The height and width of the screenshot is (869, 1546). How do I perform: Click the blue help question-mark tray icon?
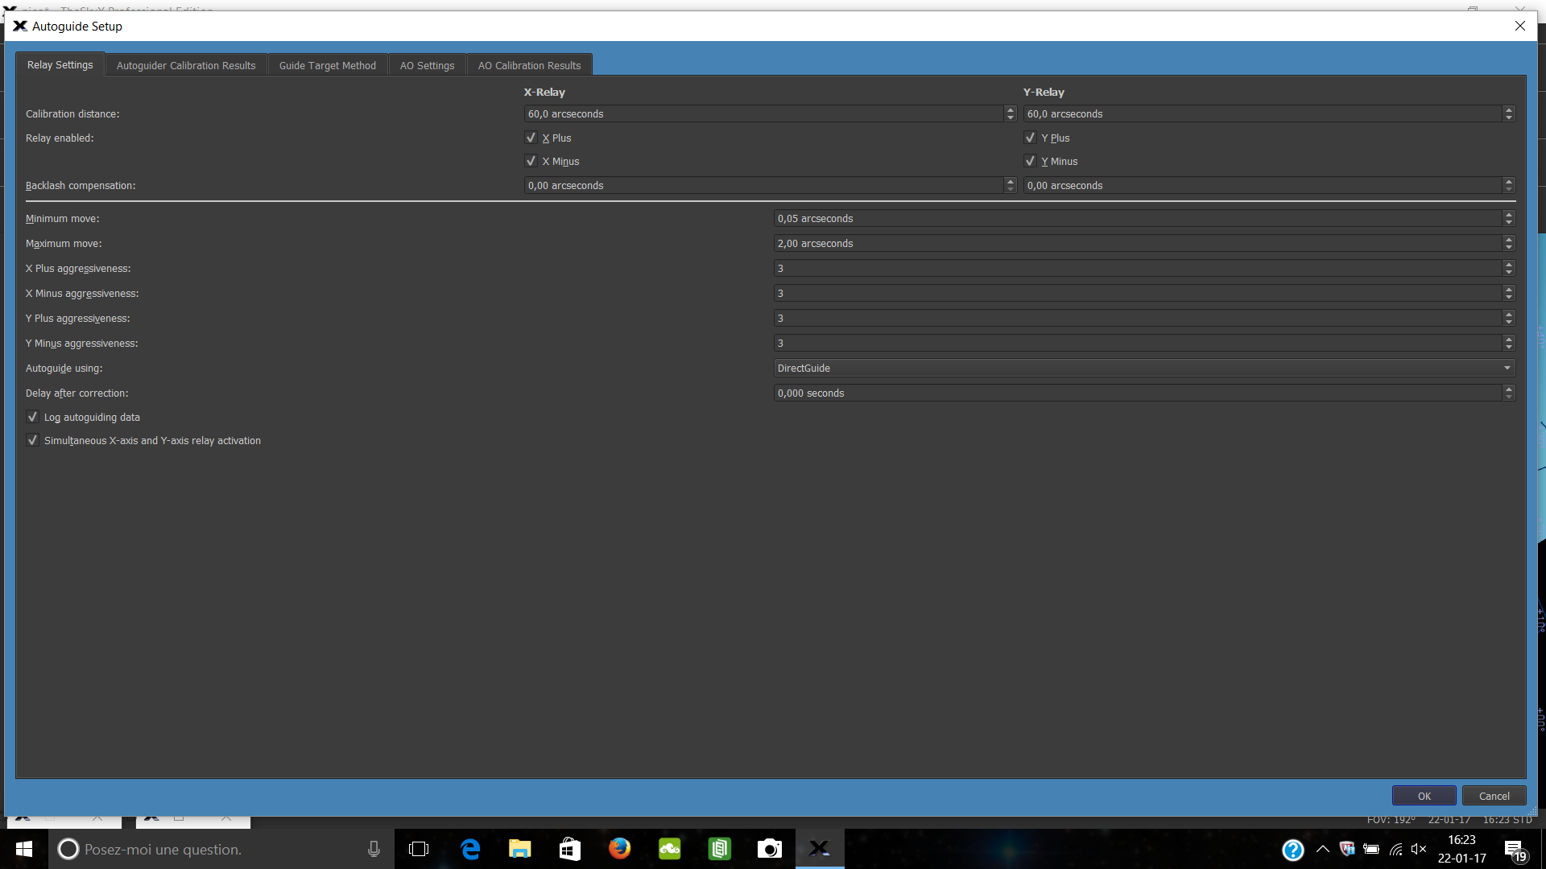(x=1292, y=850)
